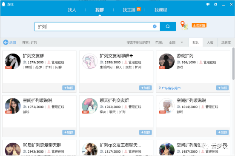
Task: Click 搜索不到我的群? link
Action: click(x=138, y=43)
